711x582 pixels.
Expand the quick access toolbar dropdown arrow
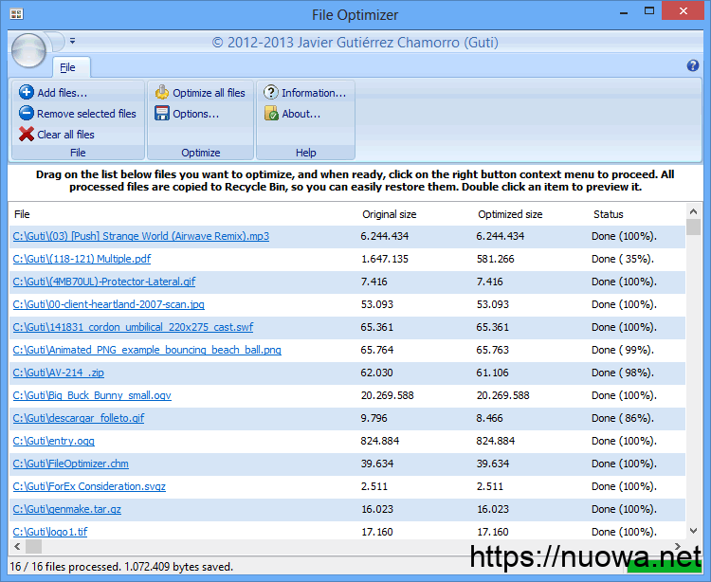pos(72,42)
